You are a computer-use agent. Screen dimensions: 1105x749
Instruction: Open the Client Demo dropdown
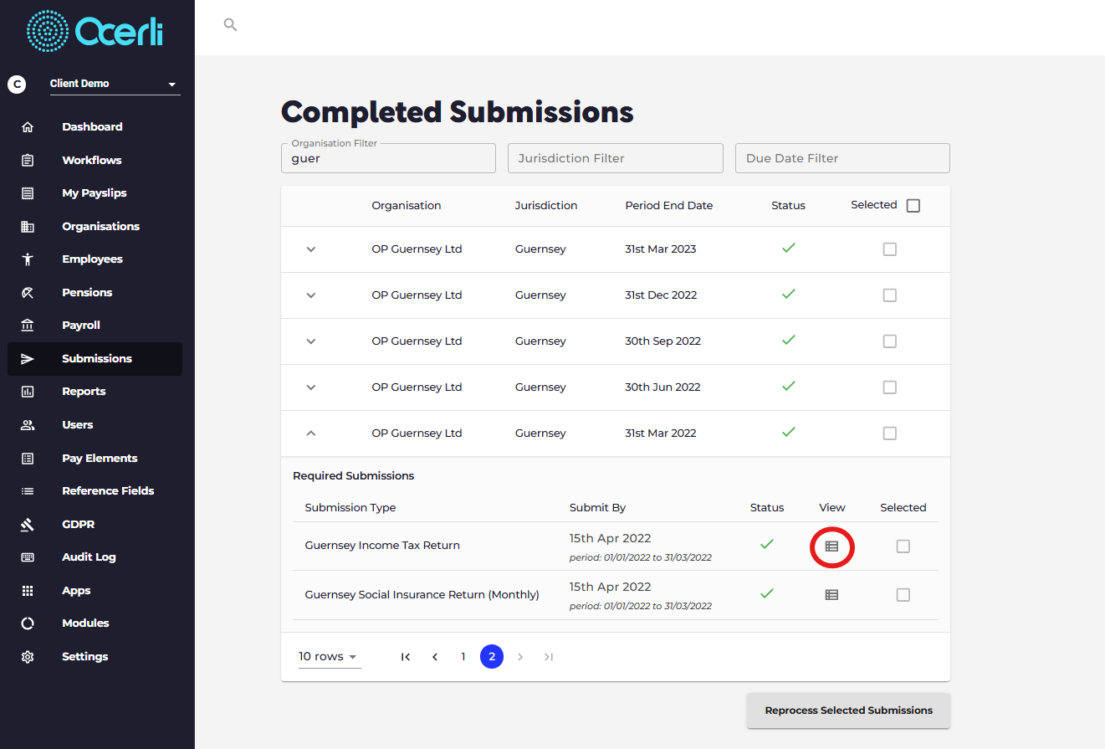[115, 84]
